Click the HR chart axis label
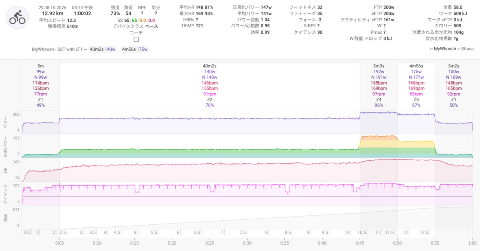The image size is (480, 251). click(x=6, y=170)
